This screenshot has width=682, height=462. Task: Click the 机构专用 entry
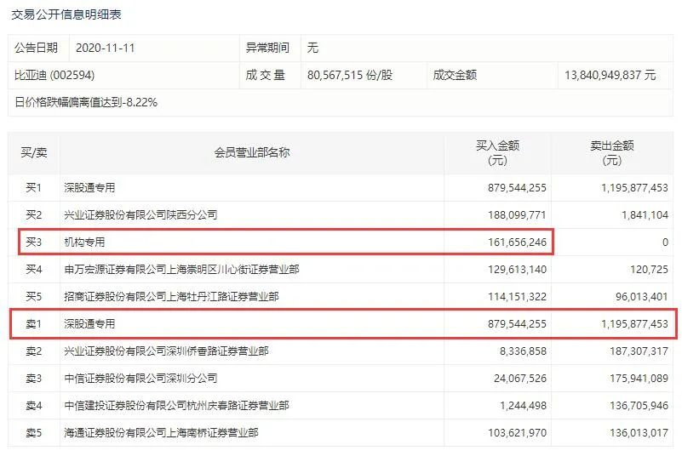84,242
